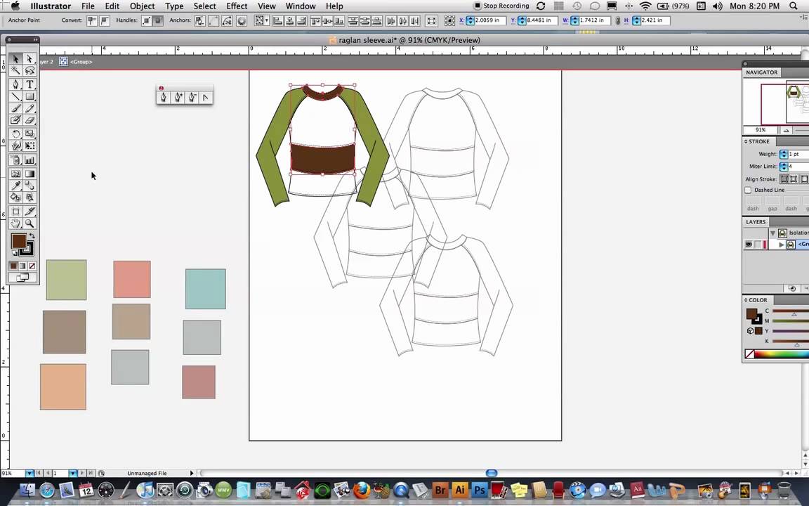Select the Pen tool in the toolbox
The height and width of the screenshot is (506, 809).
click(x=16, y=84)
